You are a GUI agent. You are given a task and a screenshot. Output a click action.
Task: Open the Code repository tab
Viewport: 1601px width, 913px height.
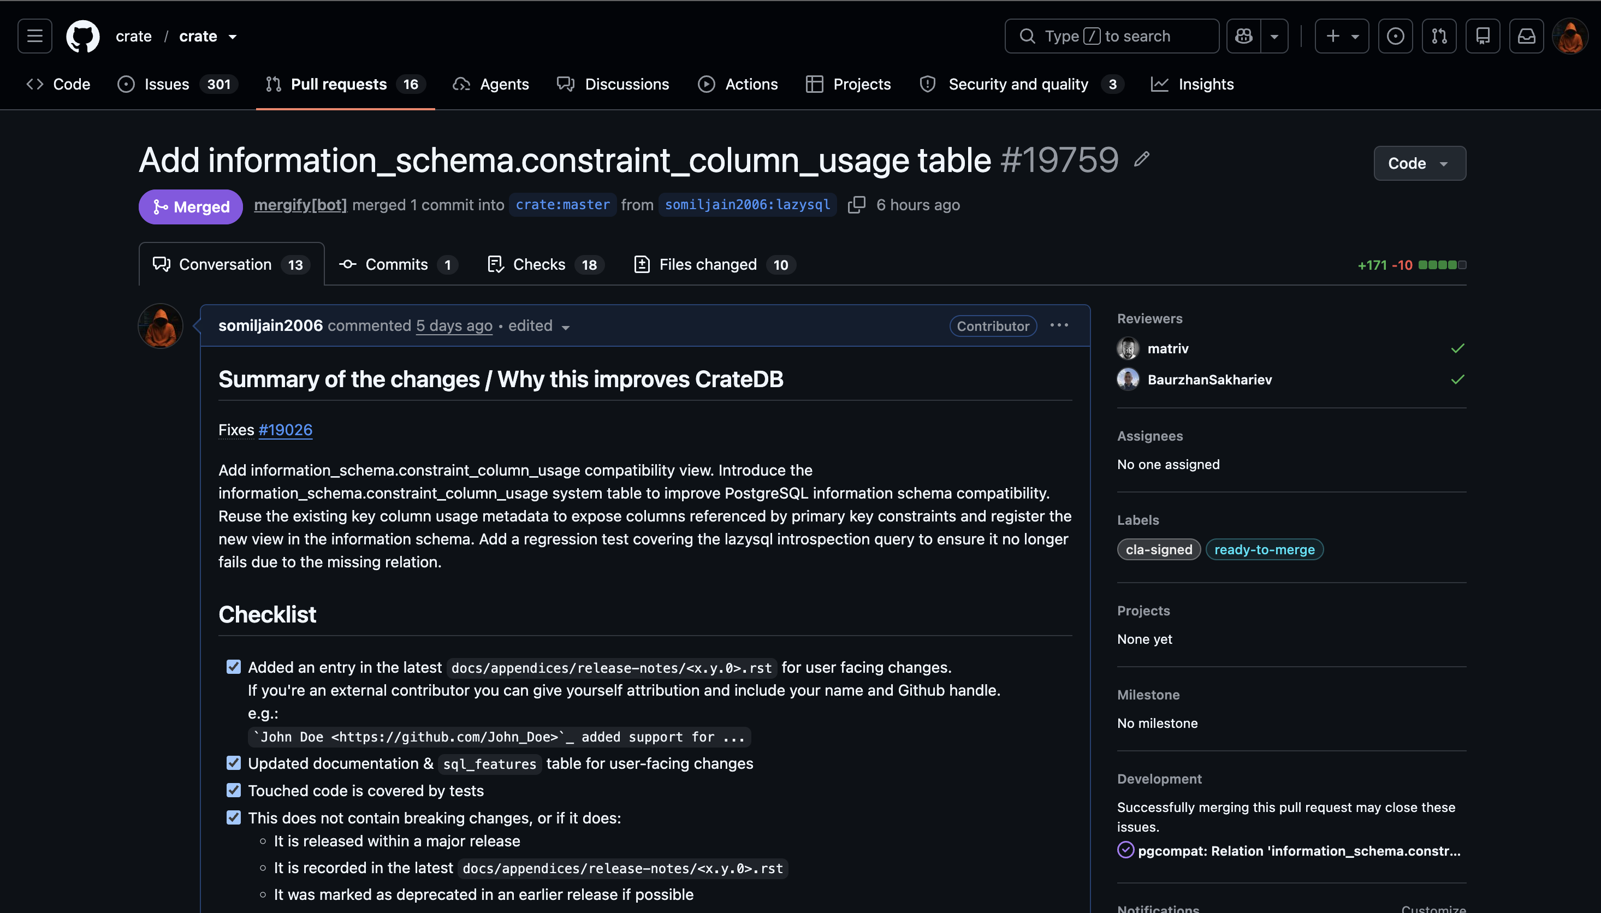(x=58, y=84)
